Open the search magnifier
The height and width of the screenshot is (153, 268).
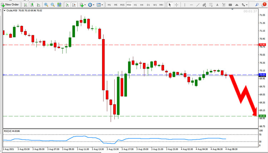coord(257,5)
